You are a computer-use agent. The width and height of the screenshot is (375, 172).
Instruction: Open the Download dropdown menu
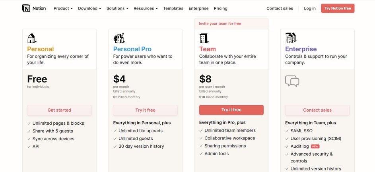coord(89,8)
